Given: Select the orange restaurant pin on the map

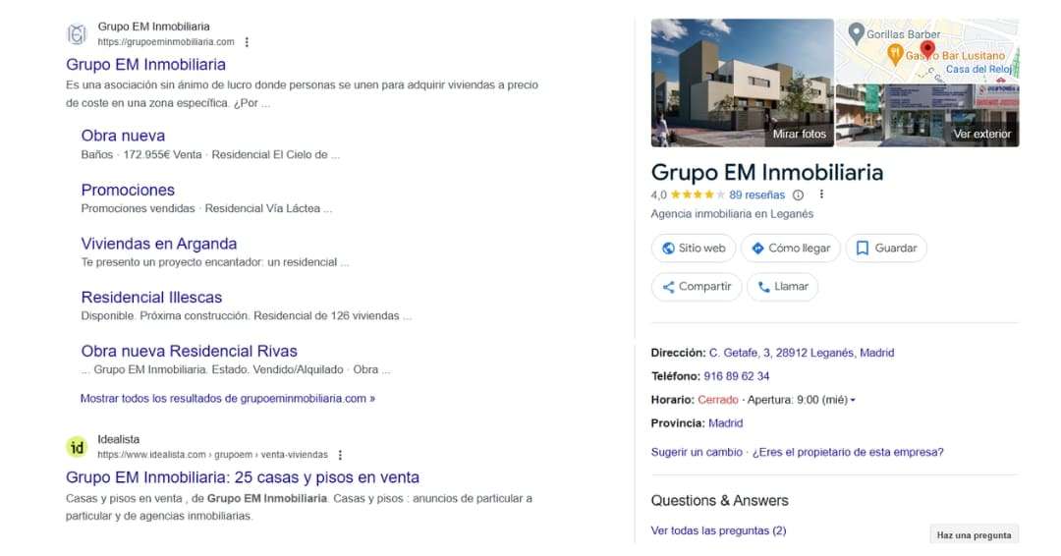Looking at the screenshot, I should [895, 54].
